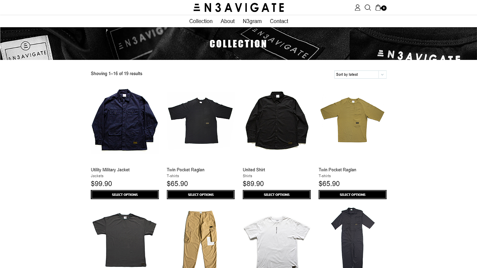
Task: Select options for olive Twin Pocket Raglan
Action: 353,195
